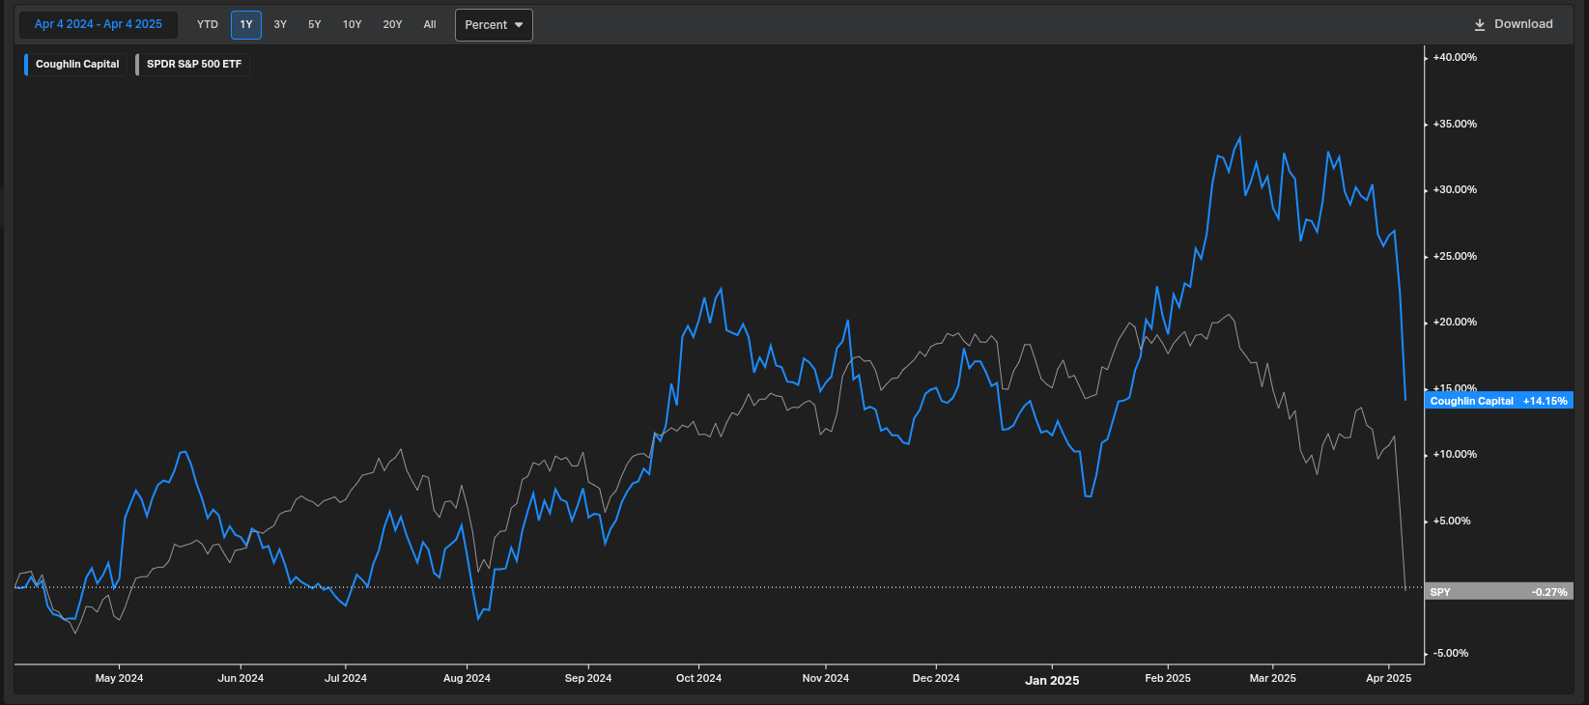Image resolution: width=1589 pixels, height=705 pixels.
Task: Choose the 10Y time range
Action: [x=353, y=25]
